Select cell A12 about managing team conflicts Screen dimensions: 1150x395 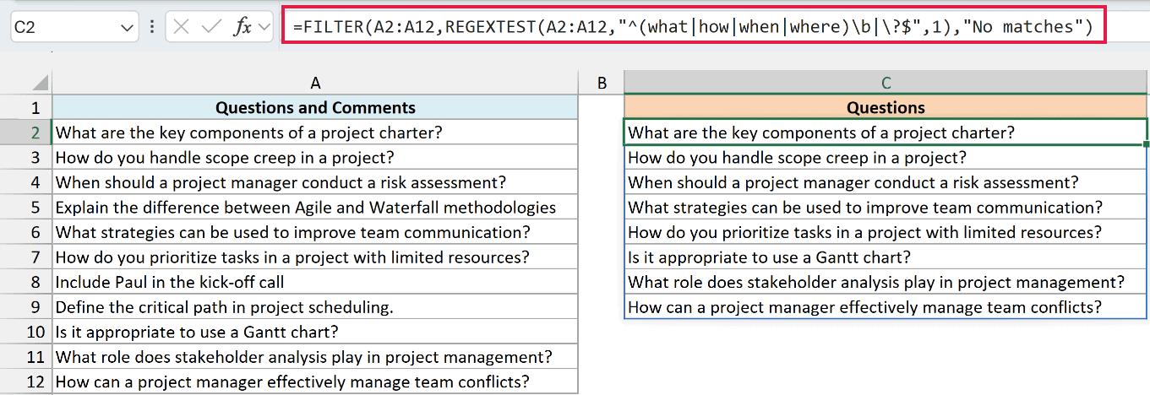click(315, 381)
